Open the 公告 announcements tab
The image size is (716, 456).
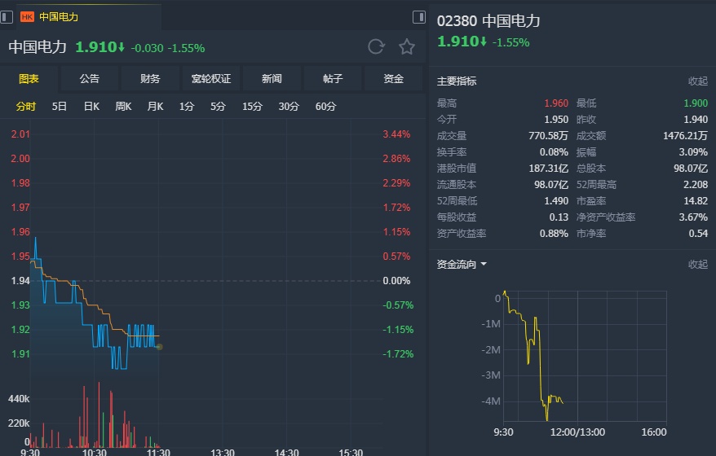pos(90,79)
